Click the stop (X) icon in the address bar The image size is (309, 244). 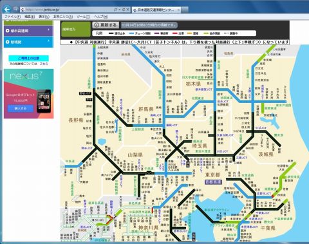click(x=127, y=10)
